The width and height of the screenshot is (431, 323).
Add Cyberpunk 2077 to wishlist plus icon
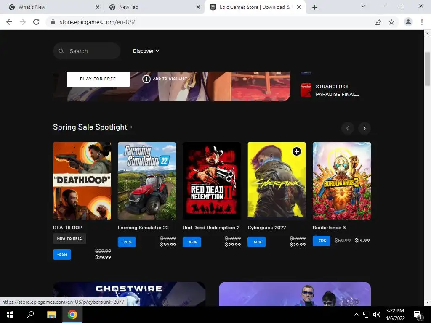tap(297, 151)
